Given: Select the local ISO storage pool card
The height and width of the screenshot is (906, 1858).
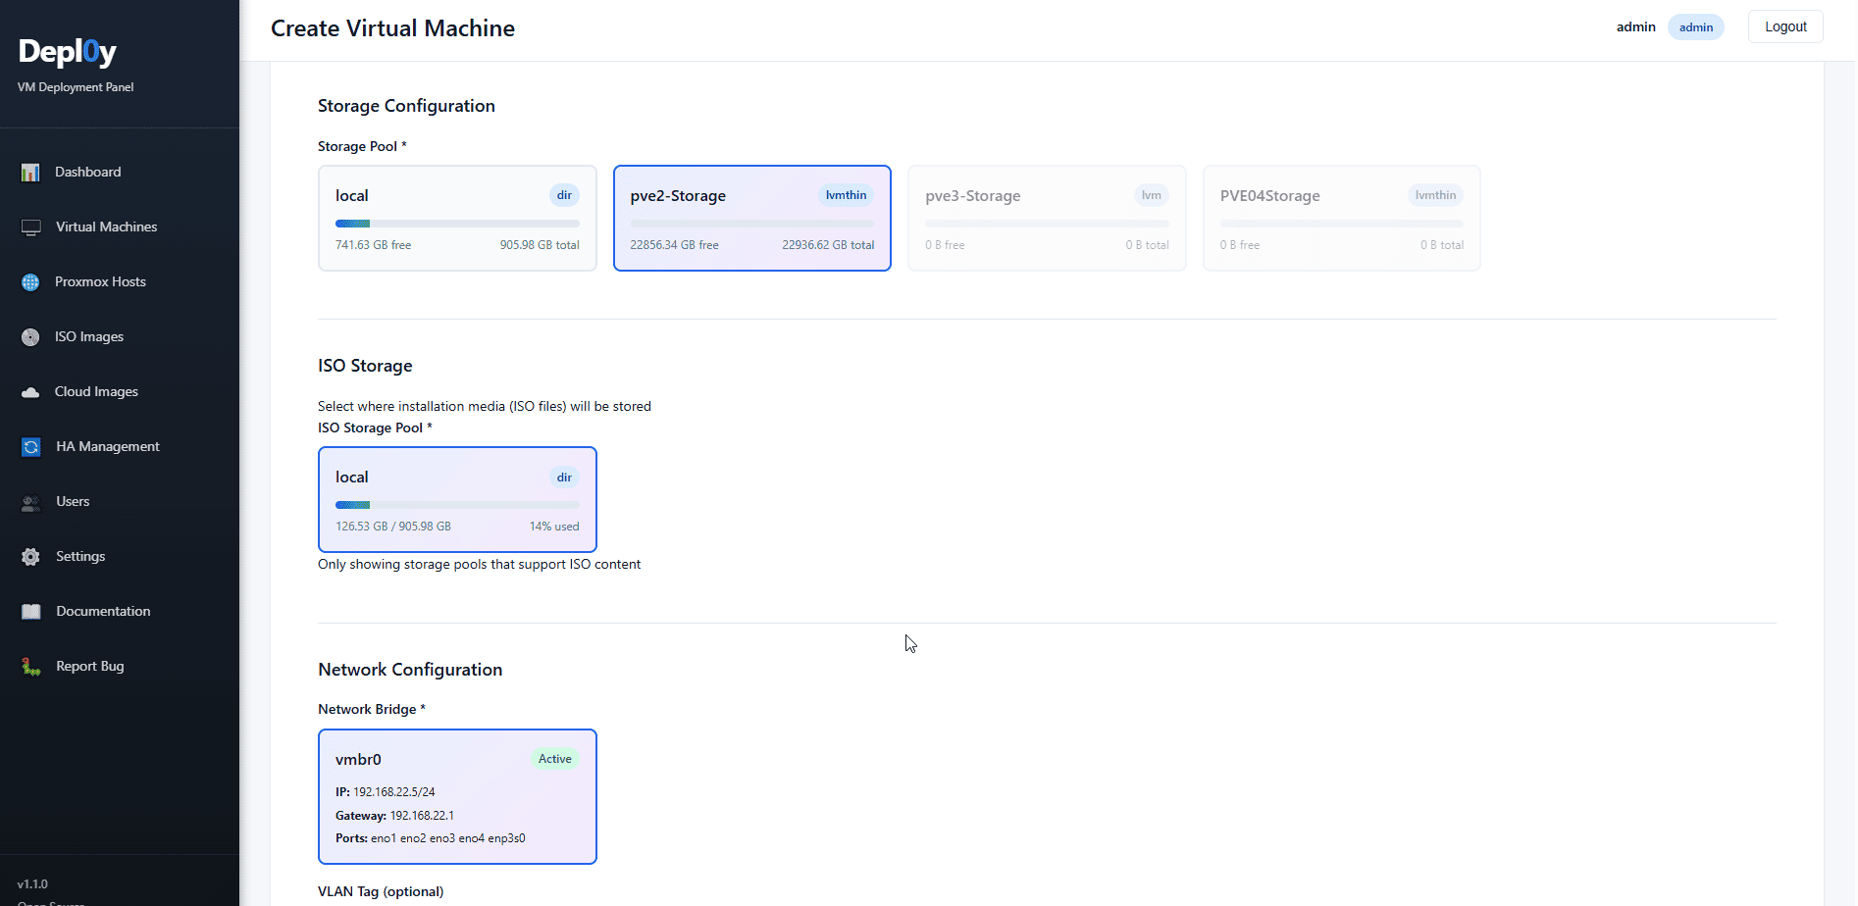Looking at the screenshot, I should (457, 499).
